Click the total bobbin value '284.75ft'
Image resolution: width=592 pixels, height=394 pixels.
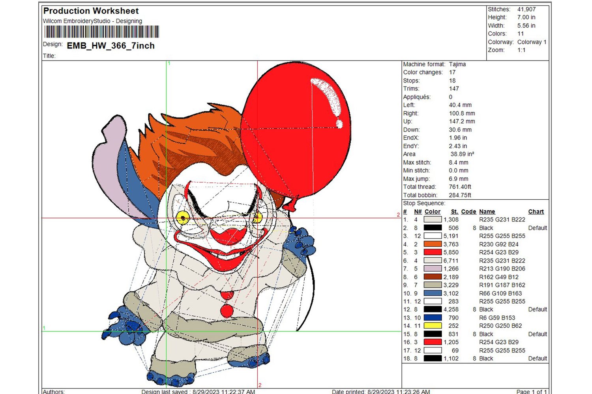tap(460, 195)
